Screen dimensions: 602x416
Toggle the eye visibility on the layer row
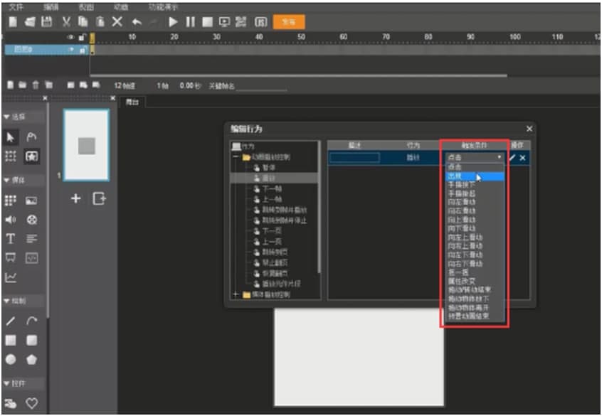pos(72,50)
